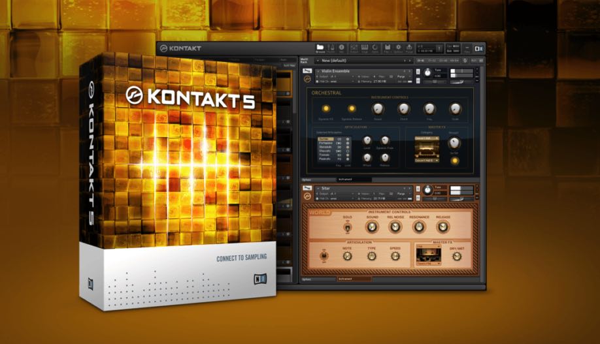
Task: Select Tremolo articulation in Orchestral list
Action: pos(324,155)
